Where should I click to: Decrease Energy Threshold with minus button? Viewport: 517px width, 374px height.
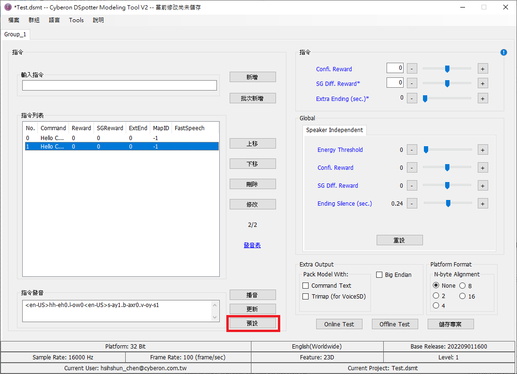click(412, 150)
